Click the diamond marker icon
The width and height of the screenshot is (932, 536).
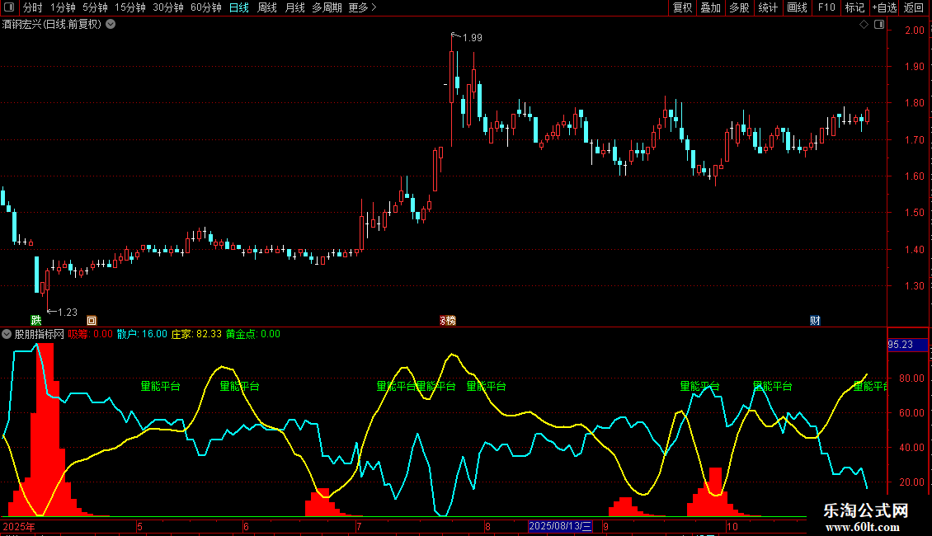pyautogui.click(x=864, y=25)
